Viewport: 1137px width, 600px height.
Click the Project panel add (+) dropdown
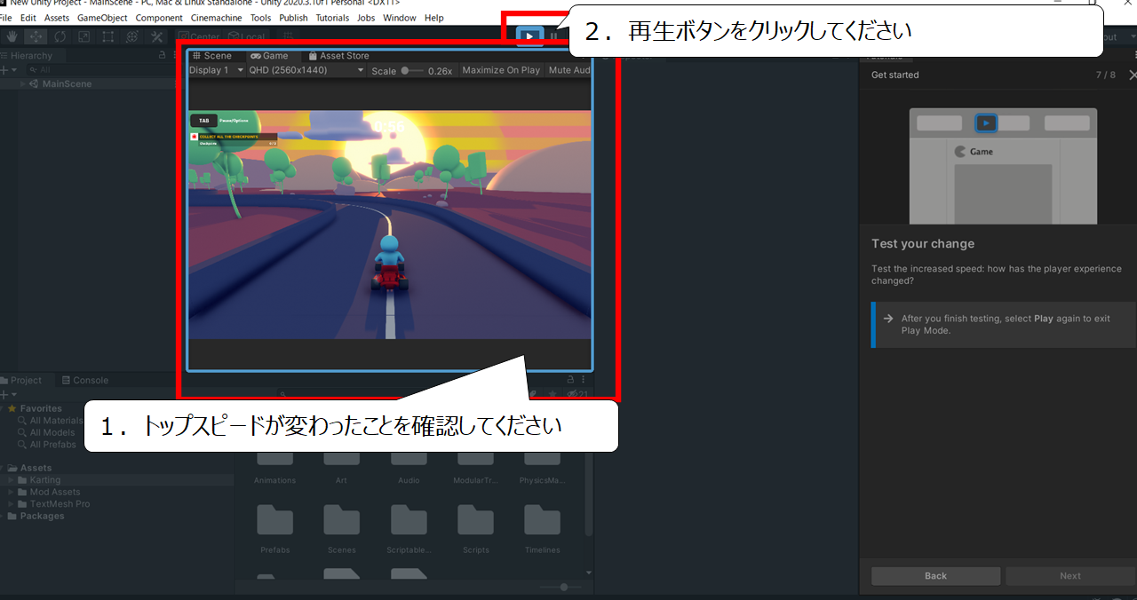(8, 394)
